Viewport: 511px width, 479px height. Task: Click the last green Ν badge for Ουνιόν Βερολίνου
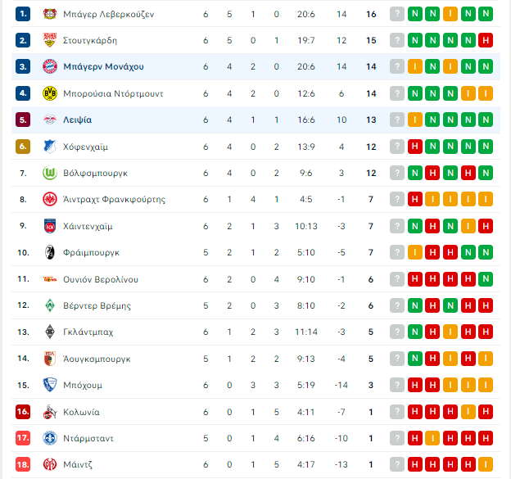[x=486, y=279]
